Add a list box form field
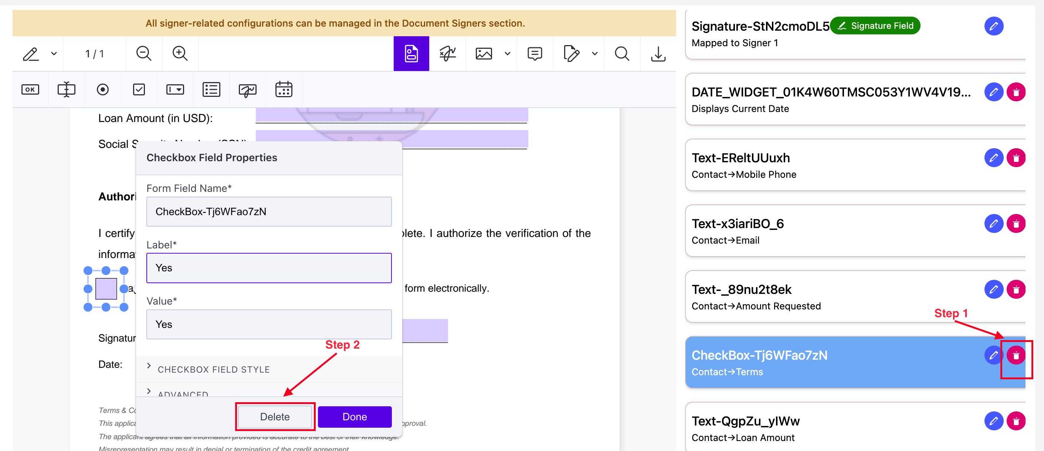The image size is (1044, 451). [x=211, y=89]
